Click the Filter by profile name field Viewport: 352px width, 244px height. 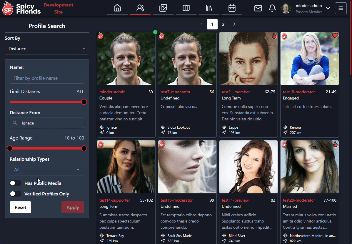point(47,78)
